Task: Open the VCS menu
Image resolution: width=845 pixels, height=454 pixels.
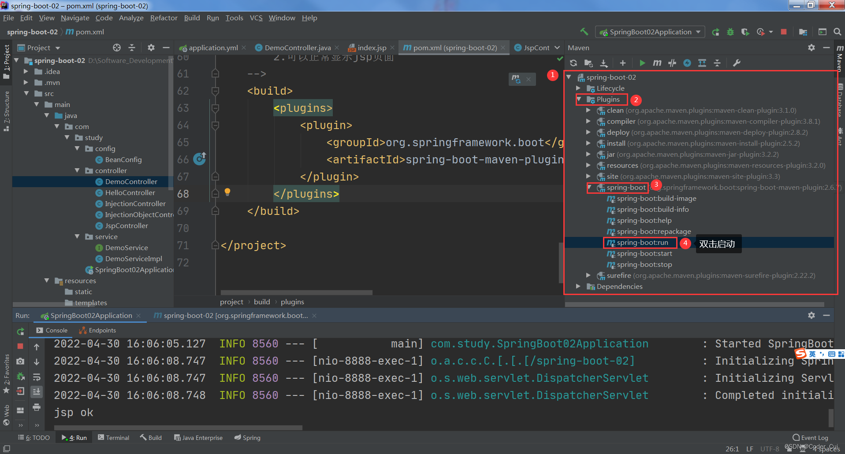Action: [256, 18]
